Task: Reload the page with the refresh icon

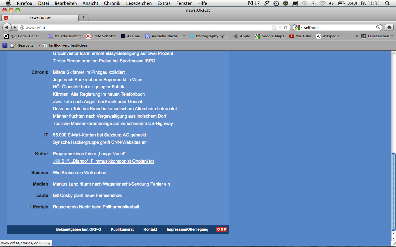Action: tap(286, 27)
